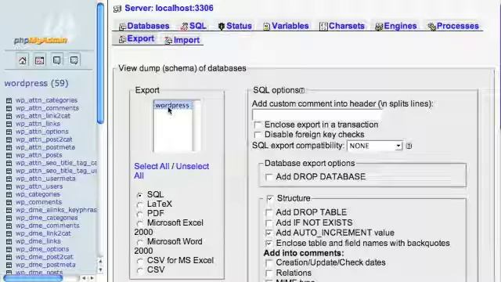Click table icon beside wp_dme_comments
The height and width of the screenshot is (282, 501).
[x=9, y=226]
